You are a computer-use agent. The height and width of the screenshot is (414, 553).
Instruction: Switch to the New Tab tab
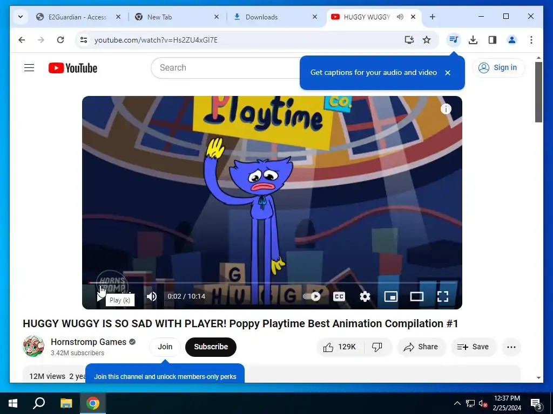[177, 17]
